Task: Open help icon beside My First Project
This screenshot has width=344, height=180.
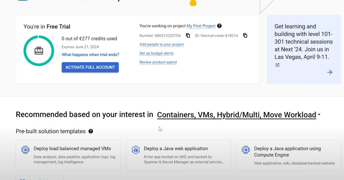Action: point(219,26)
